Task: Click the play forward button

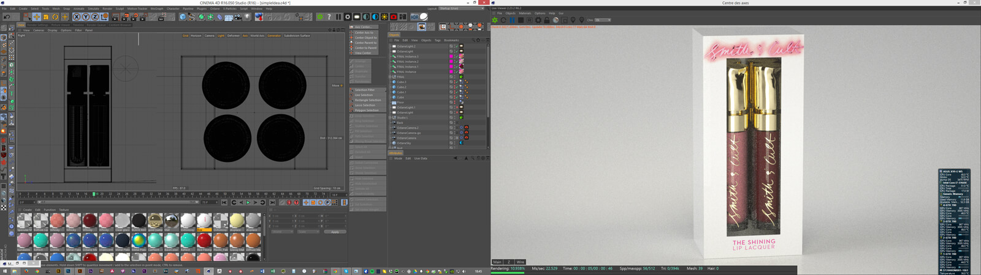Action: [x=248, y=202]
